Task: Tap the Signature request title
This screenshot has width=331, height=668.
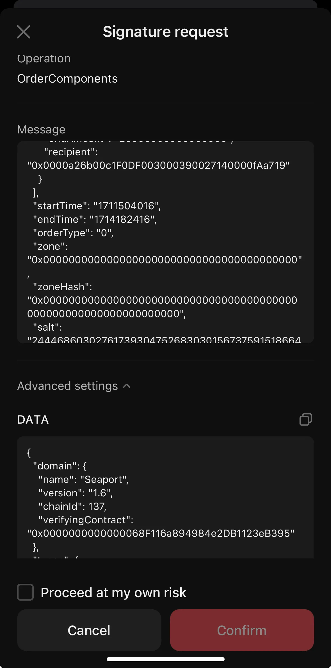Action: coord(166,31)
